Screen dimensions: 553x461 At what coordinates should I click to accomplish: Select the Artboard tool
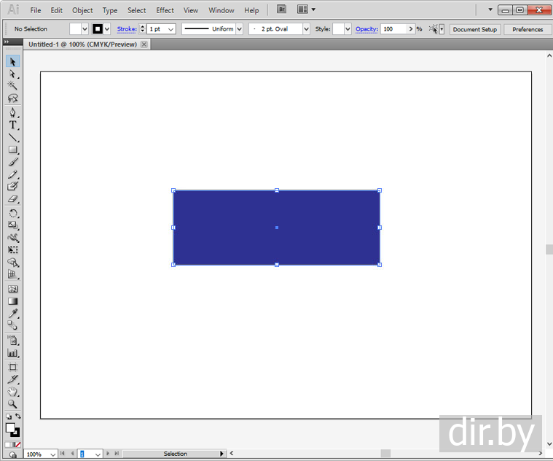coord(12,367)
